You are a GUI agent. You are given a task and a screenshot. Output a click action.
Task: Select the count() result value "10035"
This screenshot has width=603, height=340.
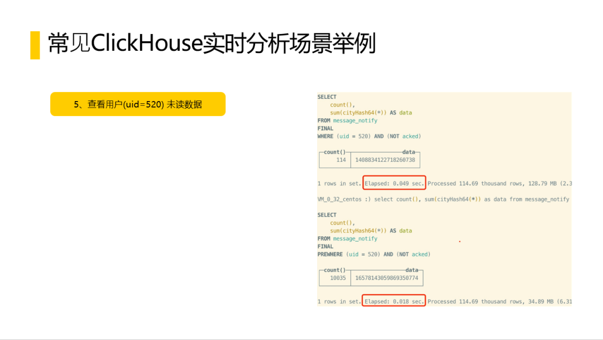338,278
